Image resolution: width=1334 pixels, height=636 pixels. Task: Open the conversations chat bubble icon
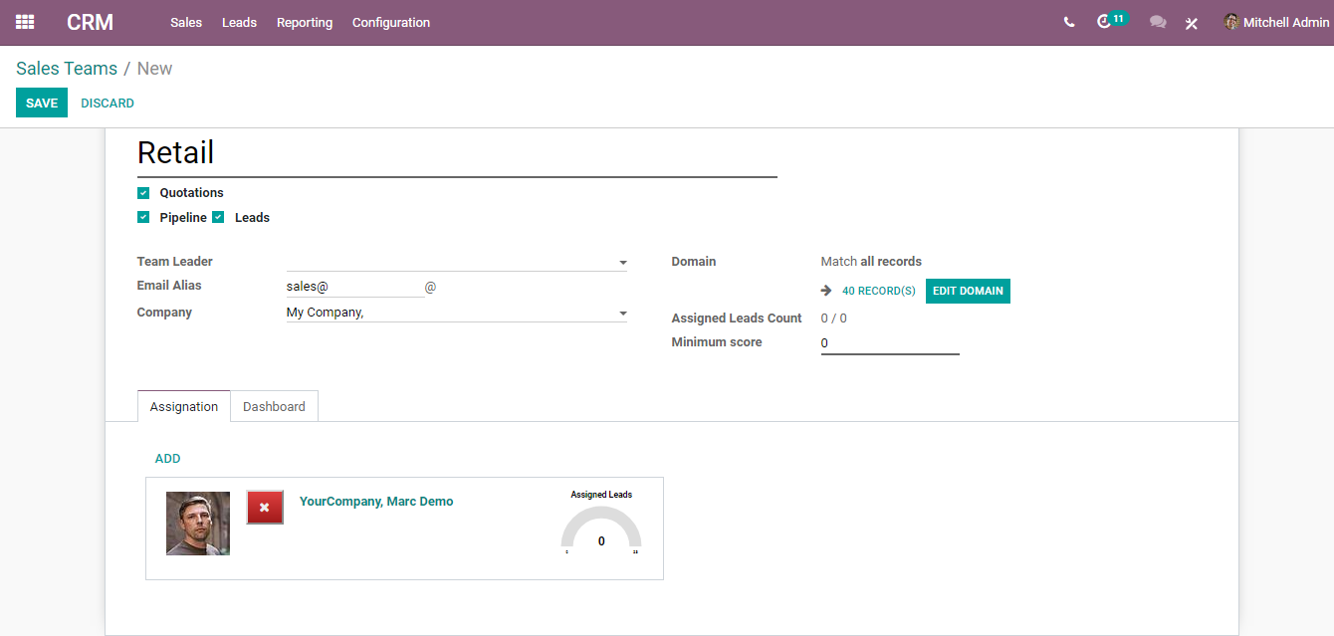pos(1158,22)
